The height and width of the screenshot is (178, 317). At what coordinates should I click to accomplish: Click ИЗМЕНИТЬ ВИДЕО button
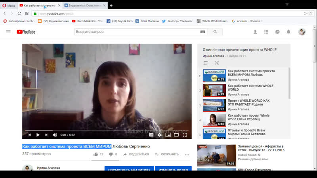click(x=173, y=169)
